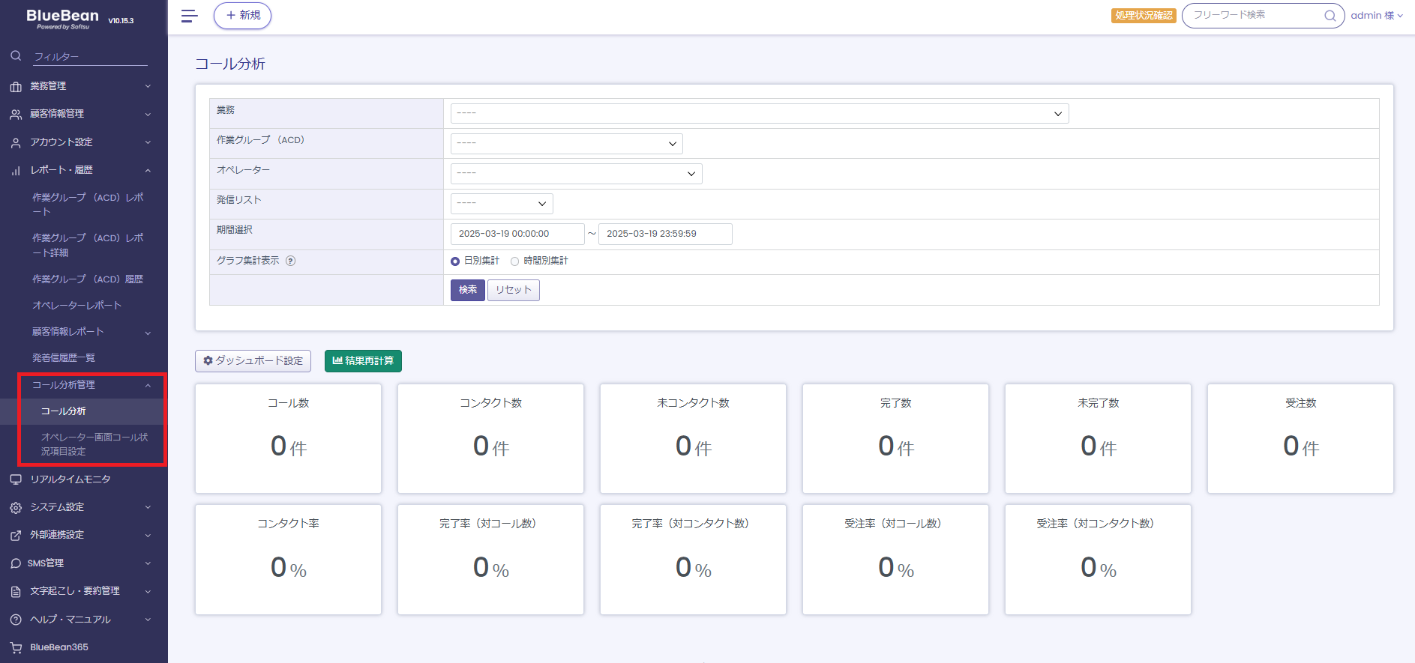Image resolution: width=1415 pixels, height=663 pixels.
Task: Expand the 発信リスト dropdown
Action: [x=502, y=204]
